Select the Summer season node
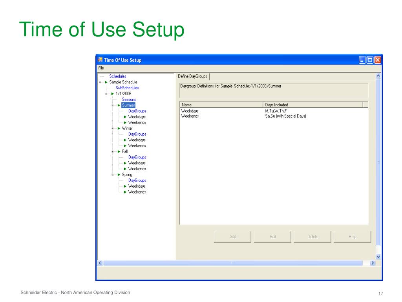 [128, 105]
